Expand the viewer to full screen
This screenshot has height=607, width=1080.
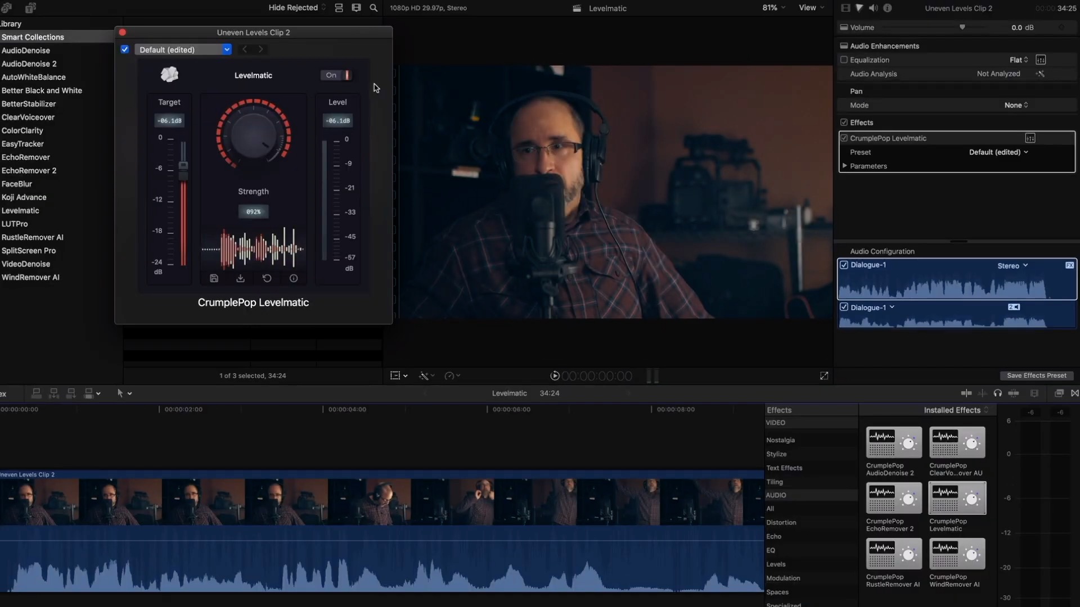point(824,375)
